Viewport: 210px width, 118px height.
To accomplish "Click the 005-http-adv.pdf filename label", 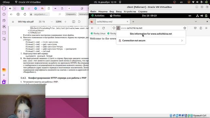I will [x=26, y=22].
